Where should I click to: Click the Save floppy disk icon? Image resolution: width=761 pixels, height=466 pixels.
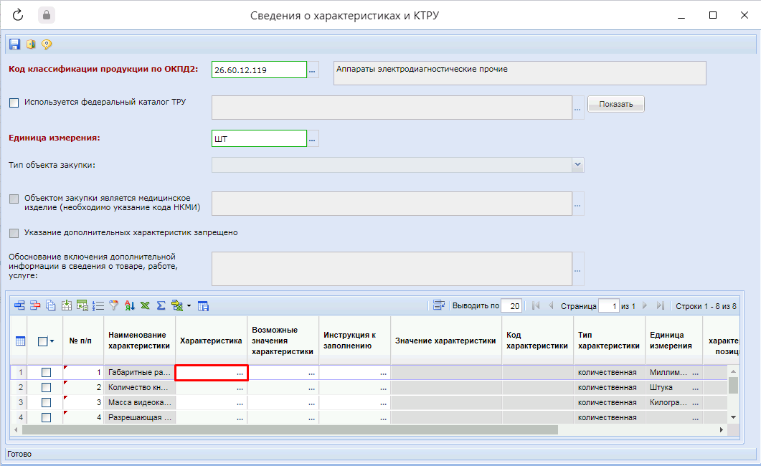coord(14,44)
